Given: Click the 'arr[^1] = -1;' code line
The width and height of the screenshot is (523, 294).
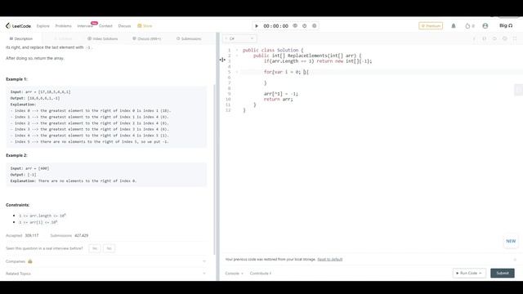Looking at the screenshot, I should 281,94.
